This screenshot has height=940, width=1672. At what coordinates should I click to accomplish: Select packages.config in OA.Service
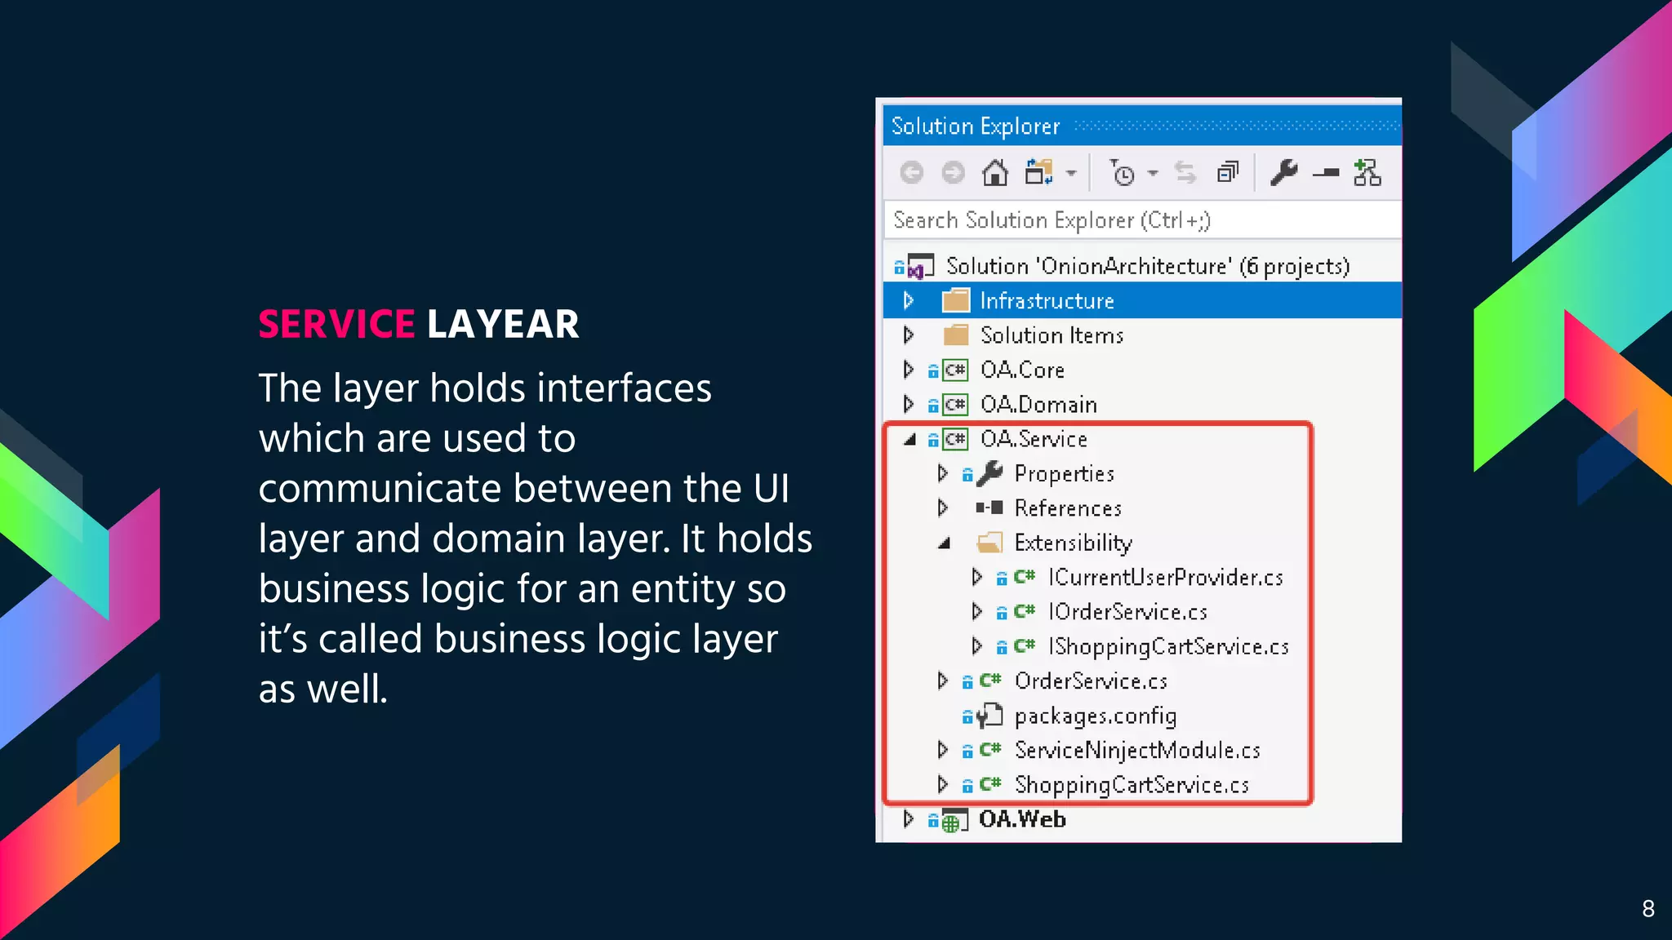1095,716
